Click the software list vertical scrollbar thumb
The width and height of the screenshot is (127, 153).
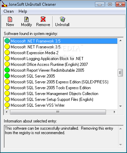[120, 73]
